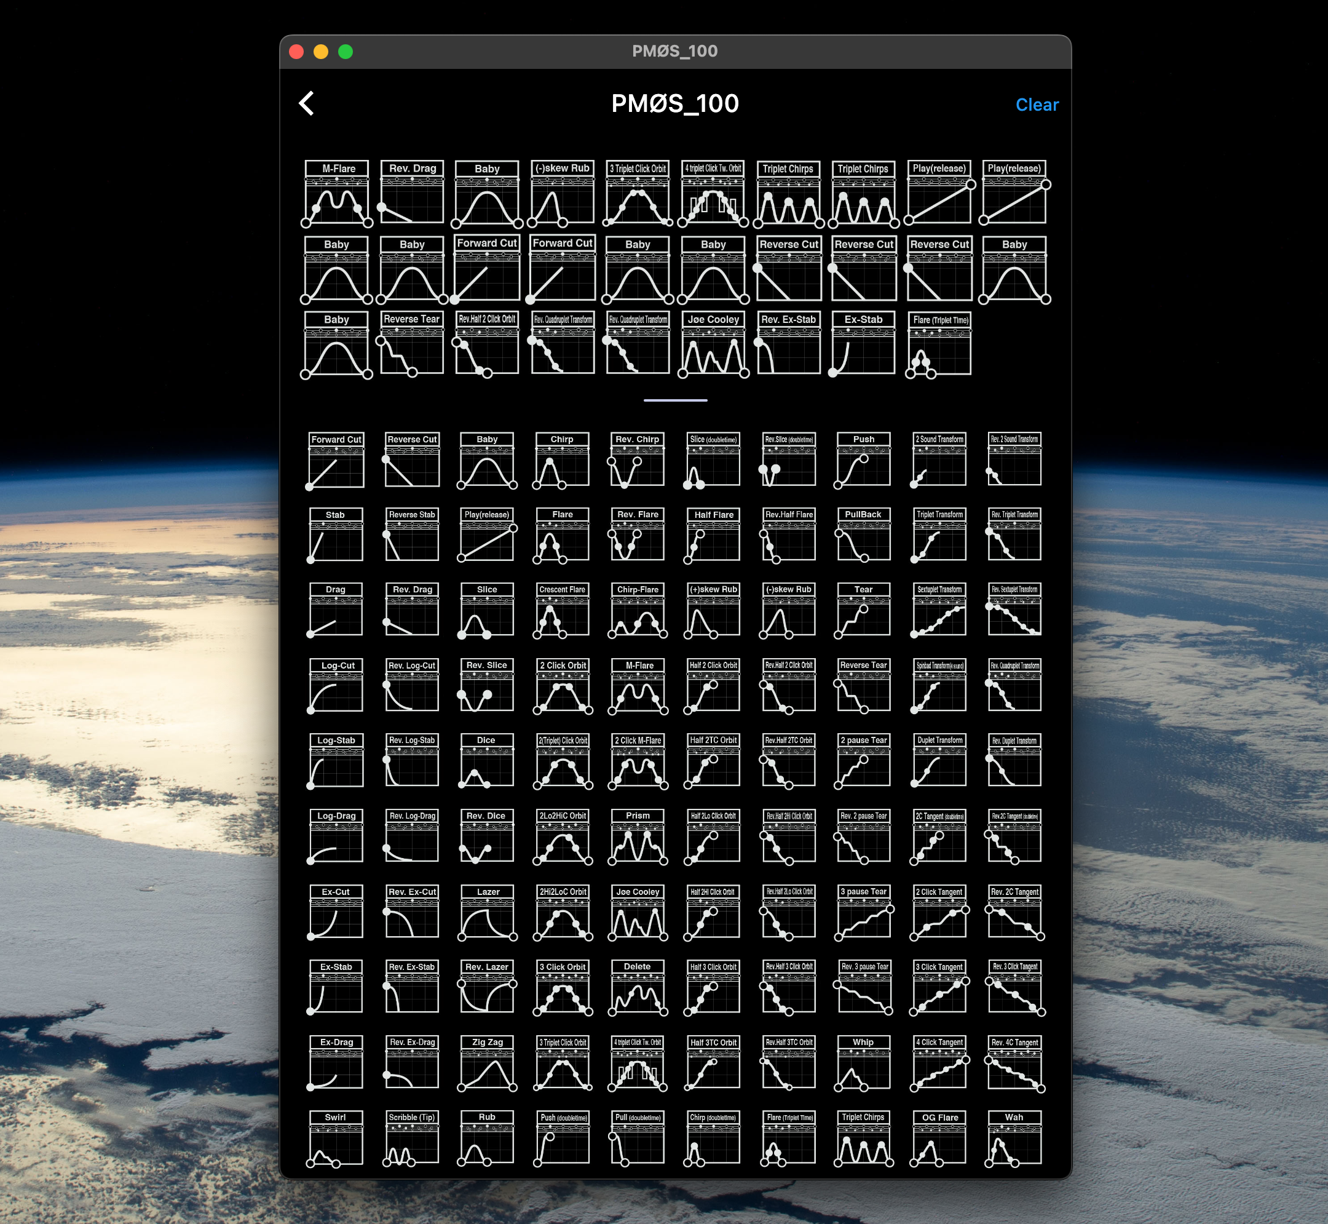Select the Stab scratch icon
1328x1224 pixels.
(335, 536)
